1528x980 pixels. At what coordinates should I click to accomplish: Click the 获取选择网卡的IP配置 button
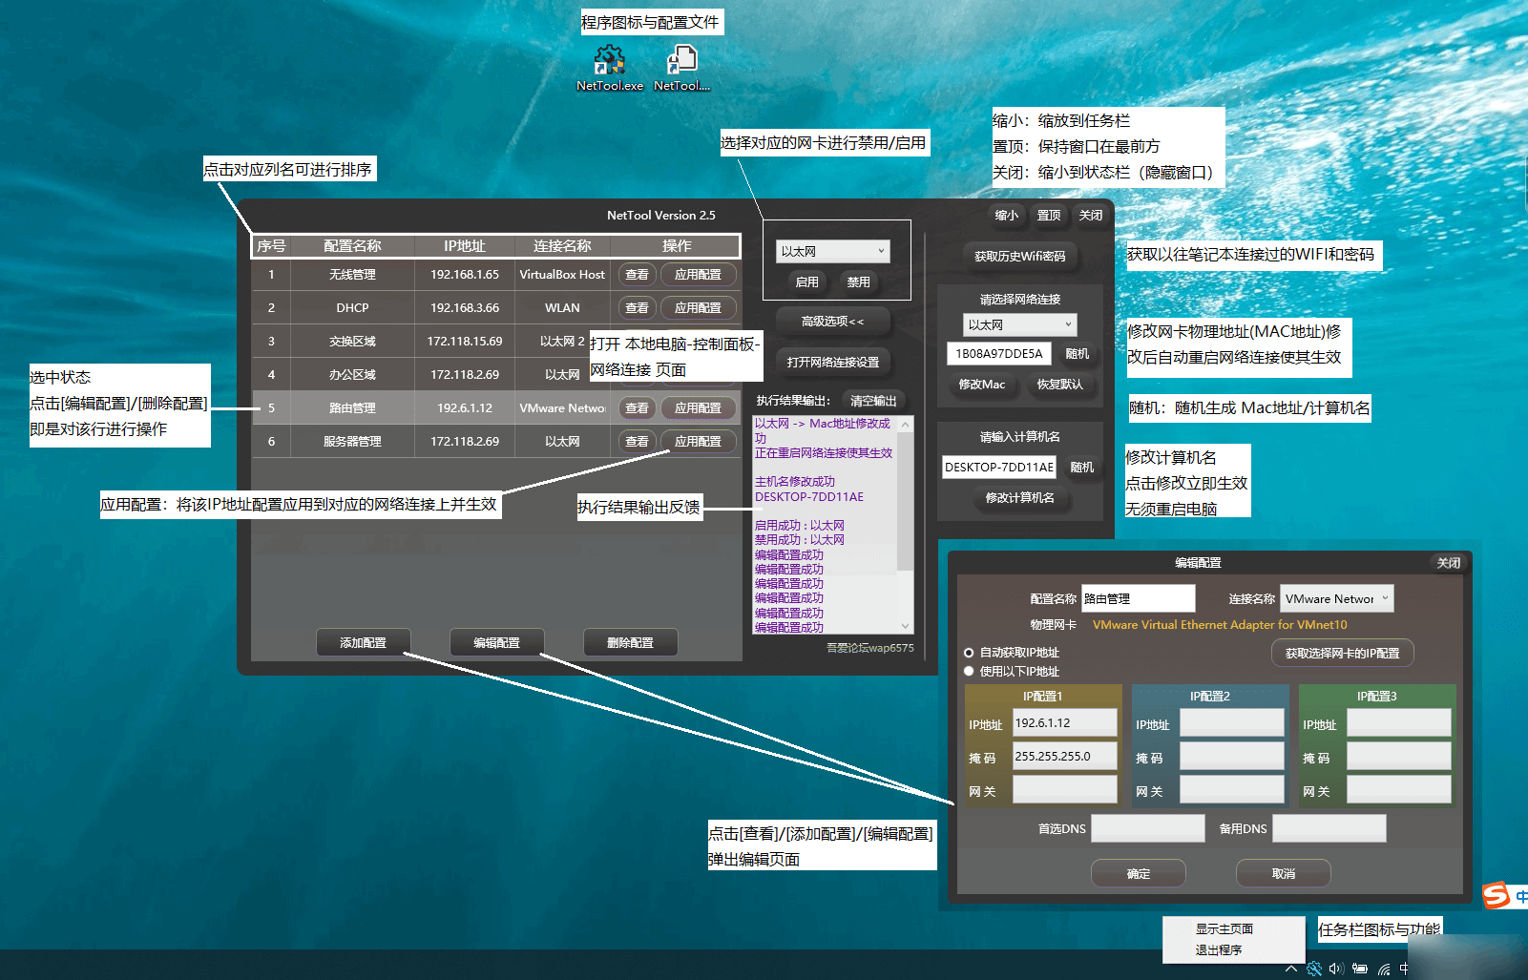[1342, 654]
